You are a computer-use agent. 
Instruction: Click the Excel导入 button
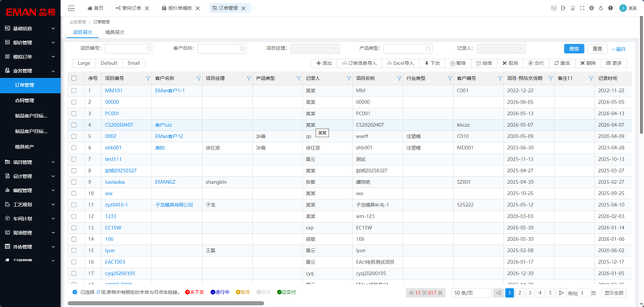pyautogui.click(x=400, y=63)
